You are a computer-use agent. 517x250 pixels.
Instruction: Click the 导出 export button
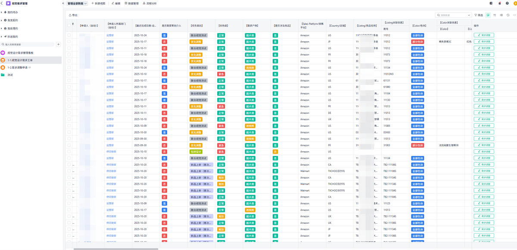73,15
